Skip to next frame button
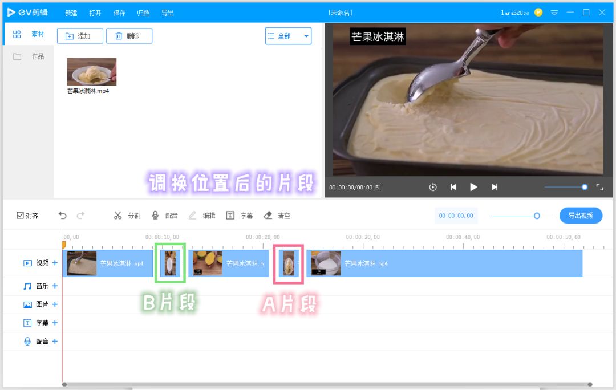 [x=495, y=188]
